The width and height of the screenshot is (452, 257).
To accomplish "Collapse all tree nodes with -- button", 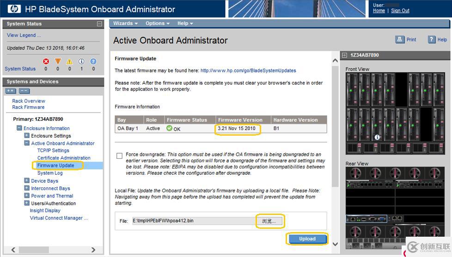I will pyautogui.click(x=24, y=91).
